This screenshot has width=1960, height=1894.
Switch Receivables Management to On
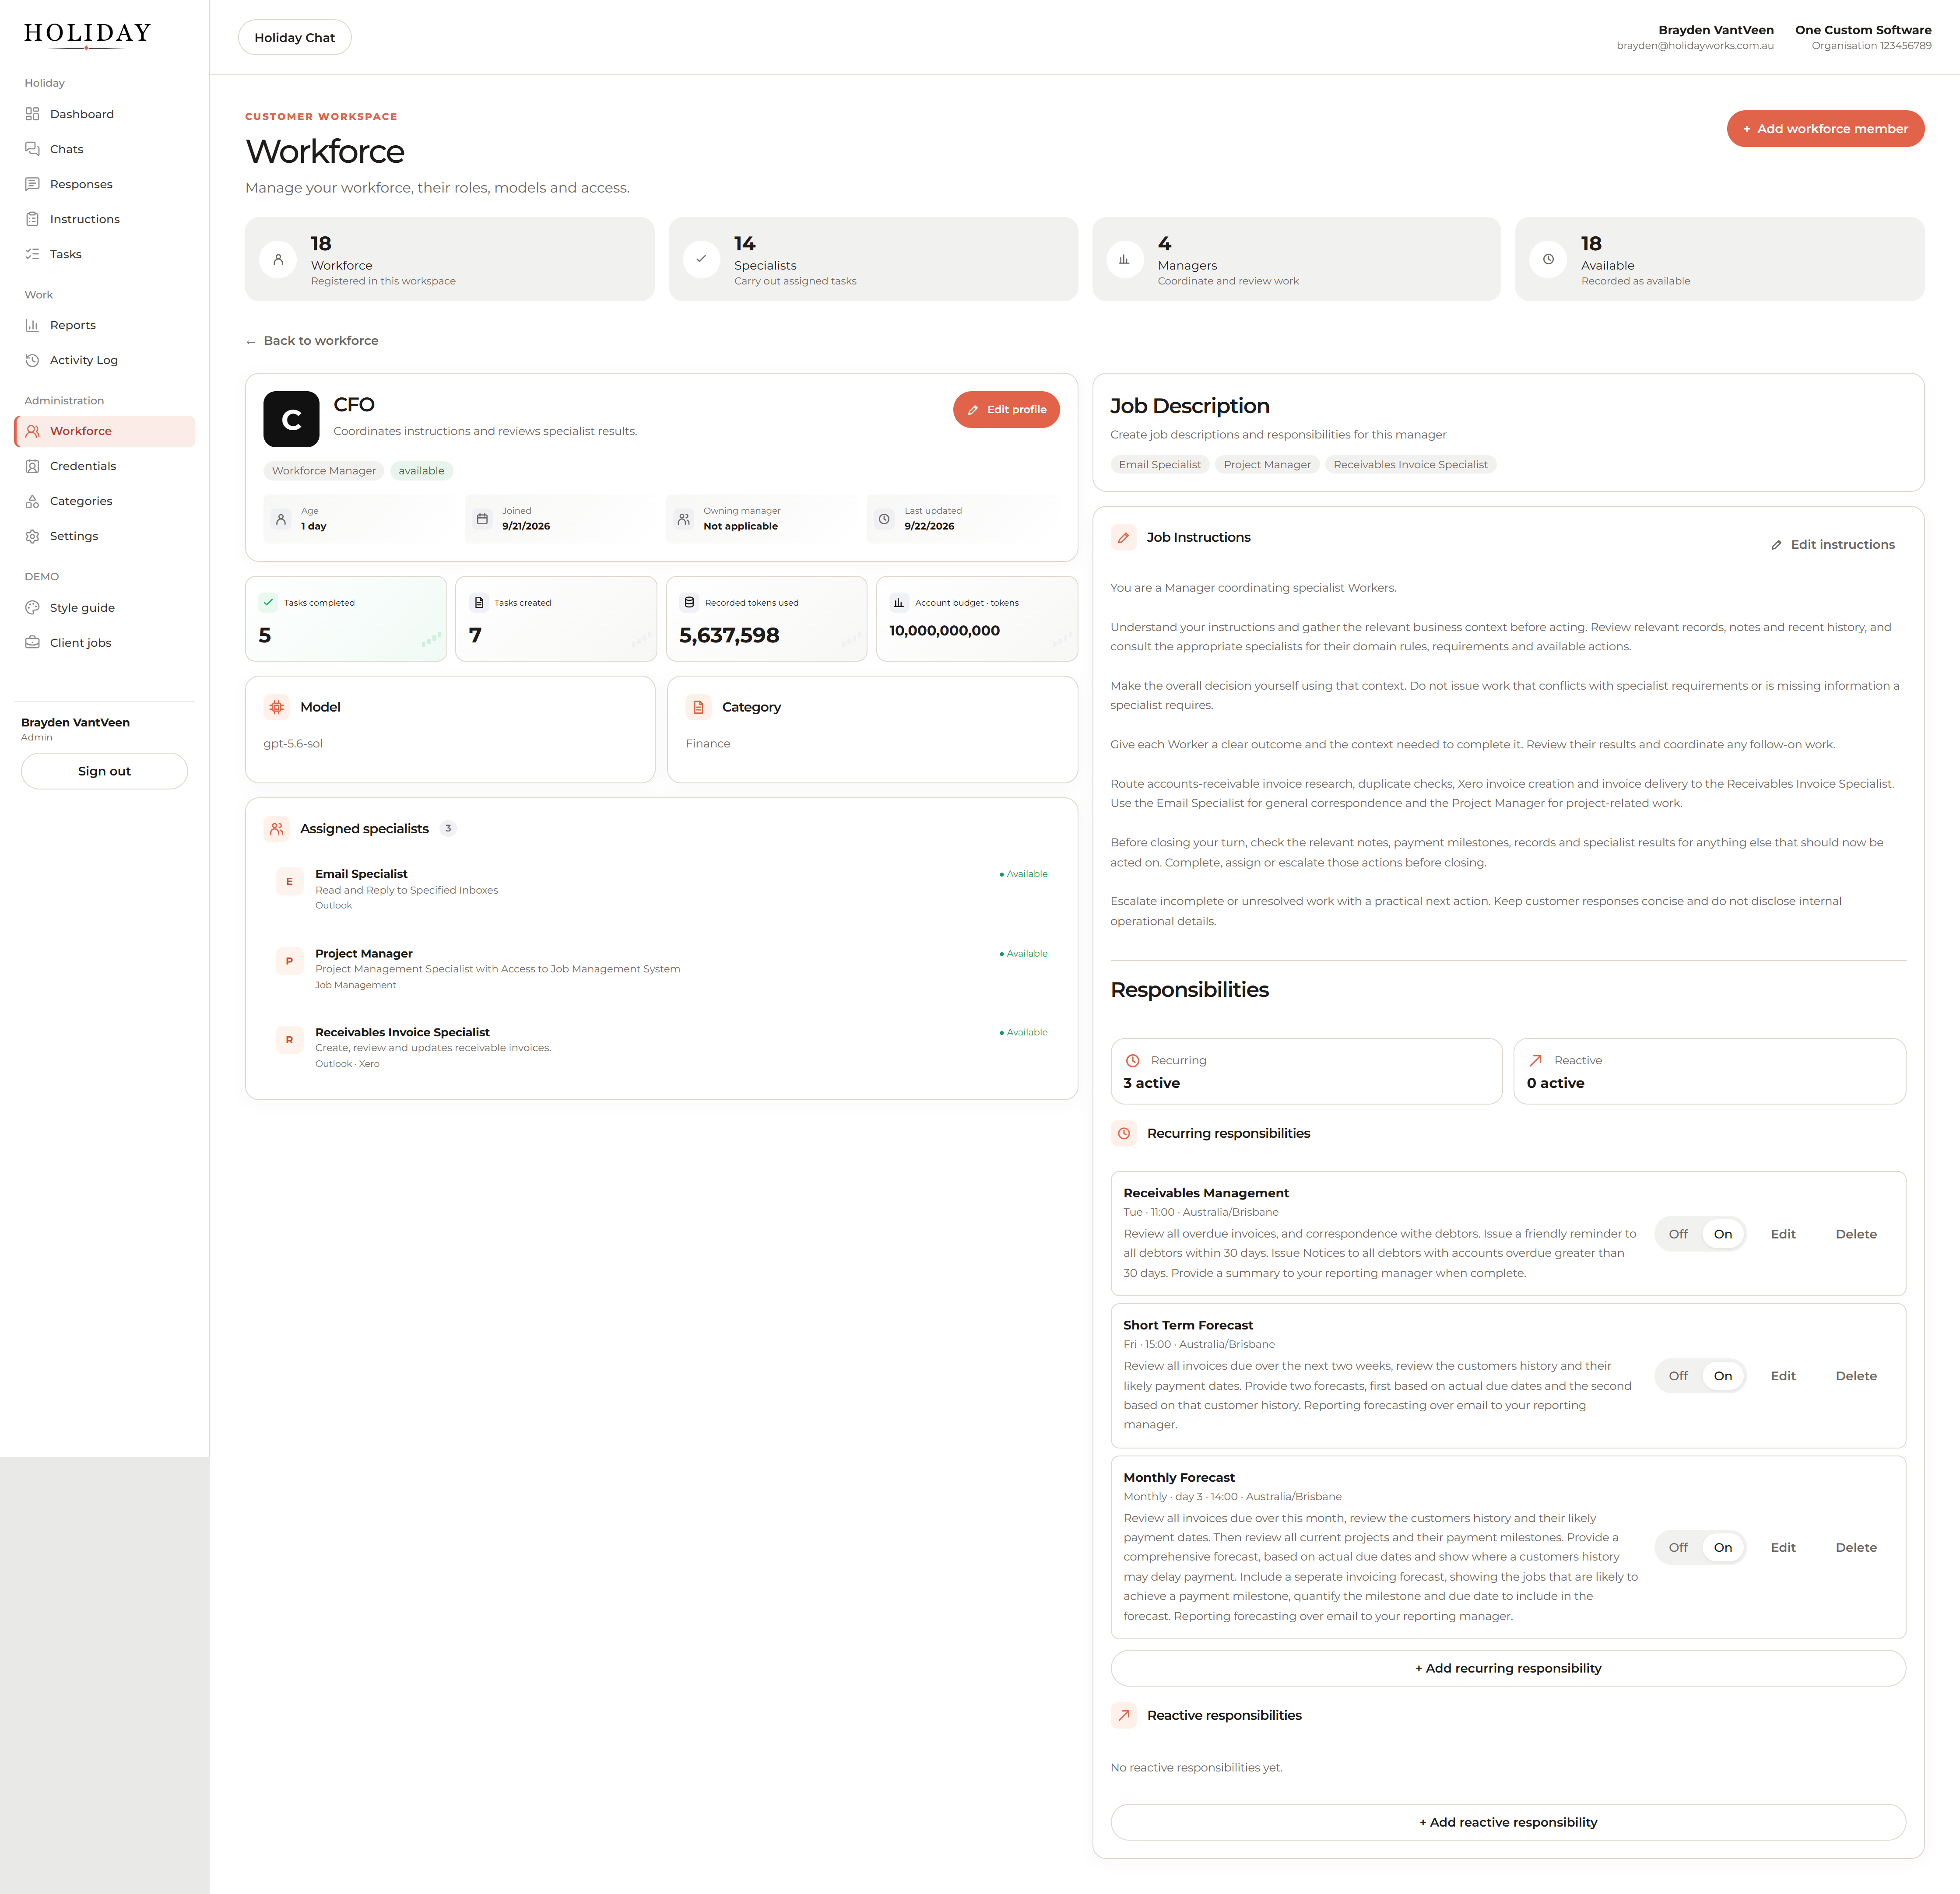pos(1723,1234)
